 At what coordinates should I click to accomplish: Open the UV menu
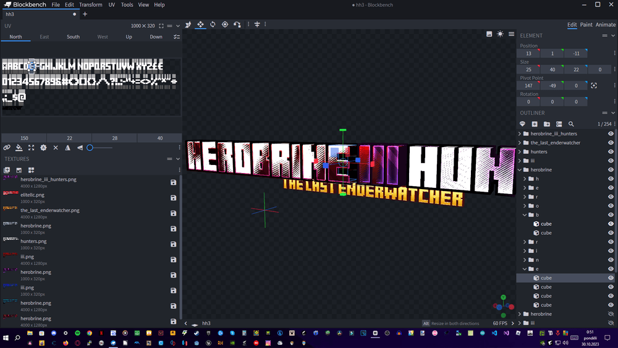[x=111, y=5]
